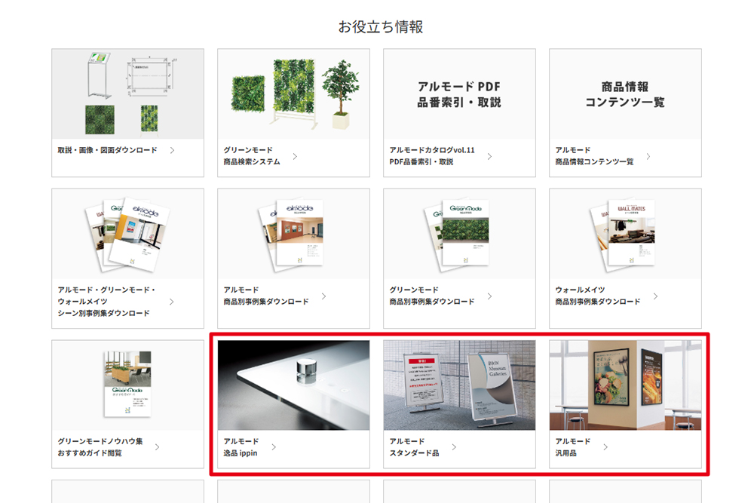Click the chevron next to 商品情報コンテンツ一覧 label
Viewport: 754px width, 503px height.
coord(648,156)
